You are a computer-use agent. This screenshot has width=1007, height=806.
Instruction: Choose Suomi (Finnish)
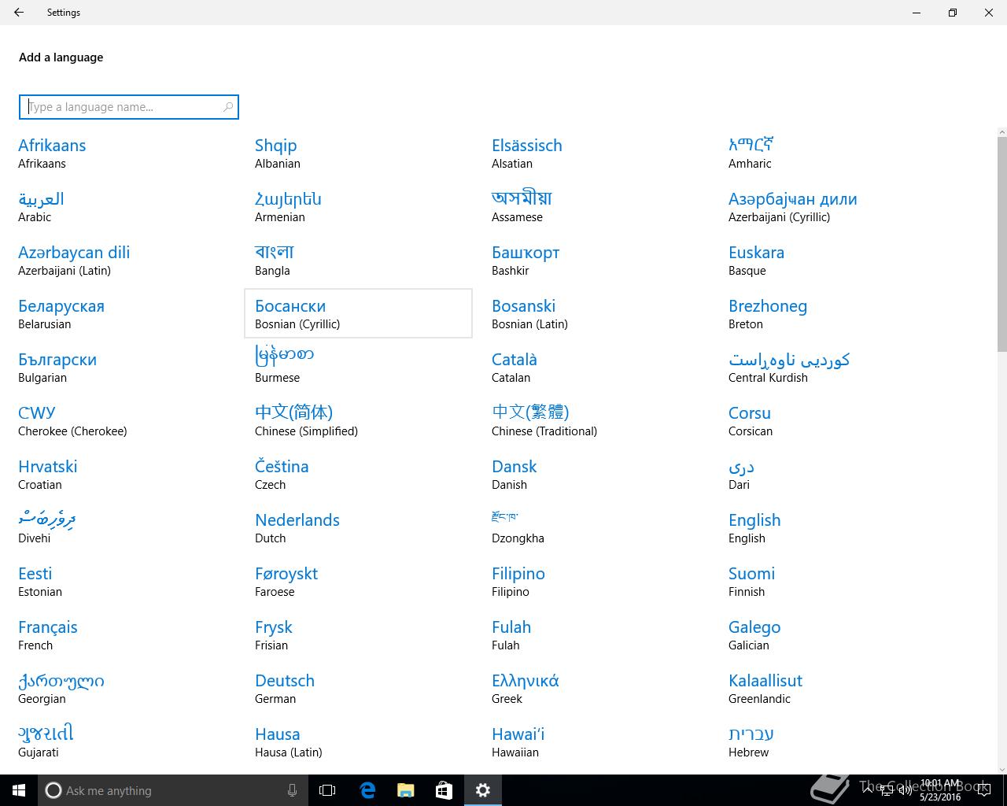point(832,581)
